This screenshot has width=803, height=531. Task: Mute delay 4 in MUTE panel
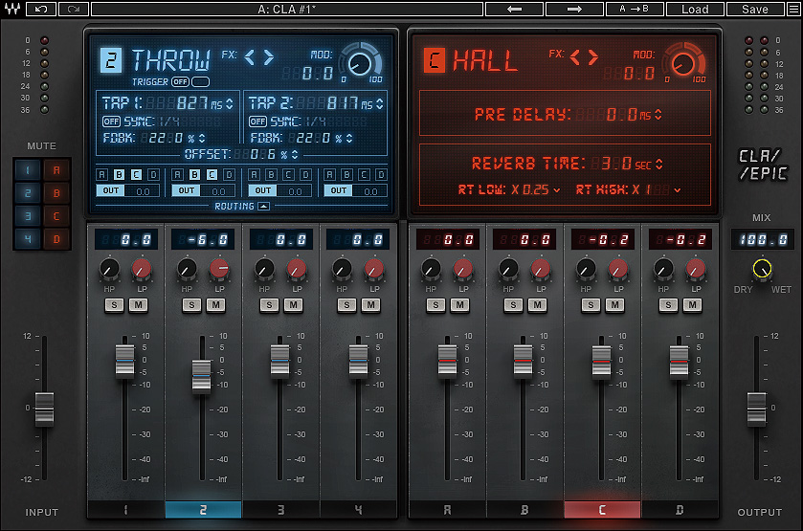[x=28, y=238]
